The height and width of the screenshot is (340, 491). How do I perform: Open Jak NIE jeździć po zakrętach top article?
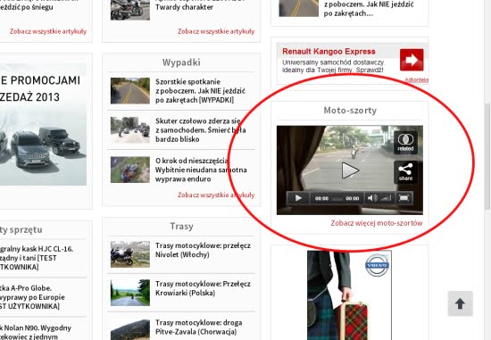369,9
